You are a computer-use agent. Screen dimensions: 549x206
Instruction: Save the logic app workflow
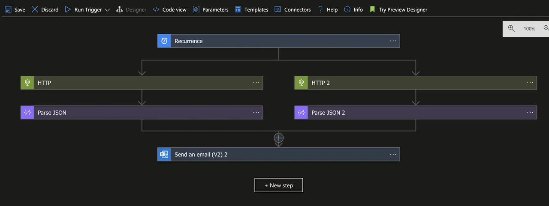click(x=15, y=9)
